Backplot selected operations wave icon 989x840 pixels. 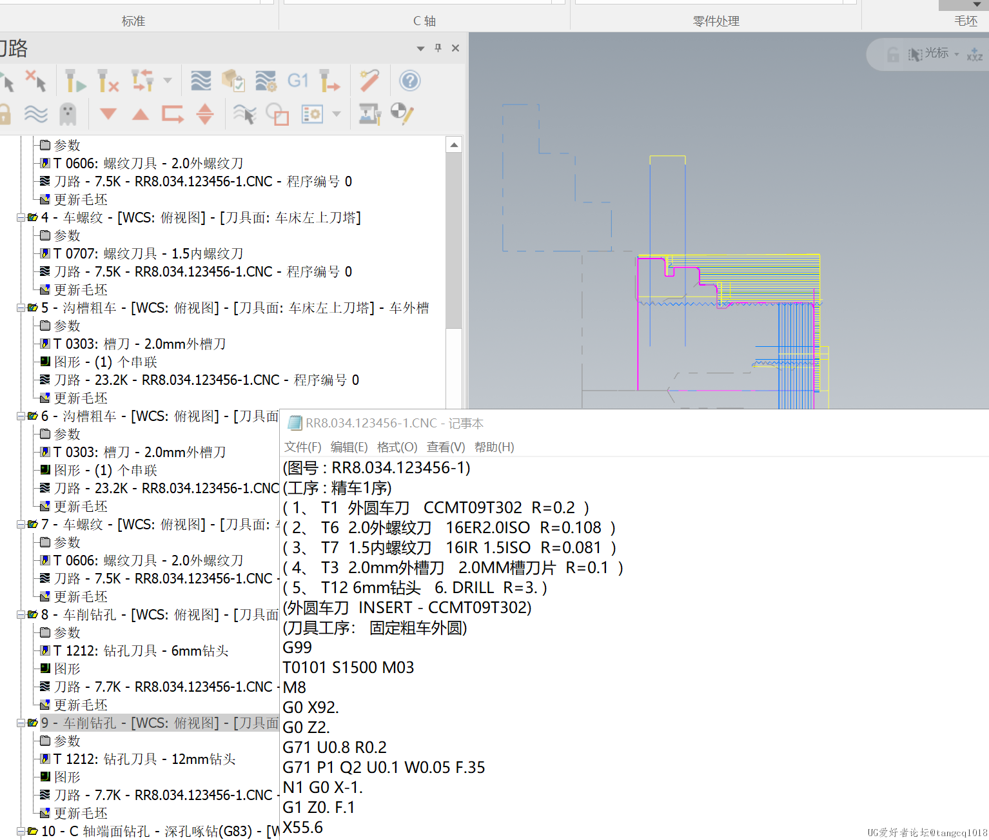tap(201, 81)
